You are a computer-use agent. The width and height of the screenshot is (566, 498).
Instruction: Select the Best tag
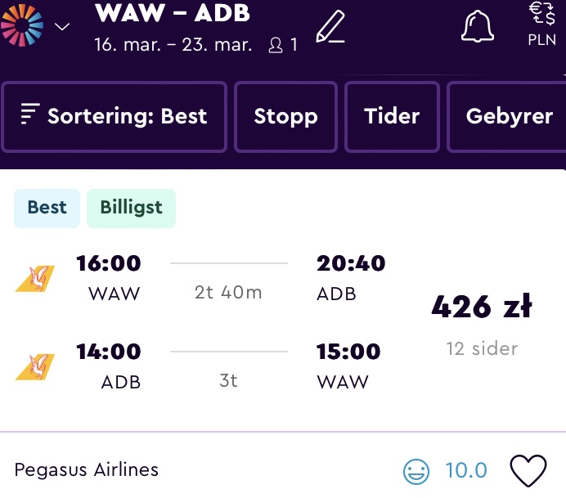[x=47, y=208]
